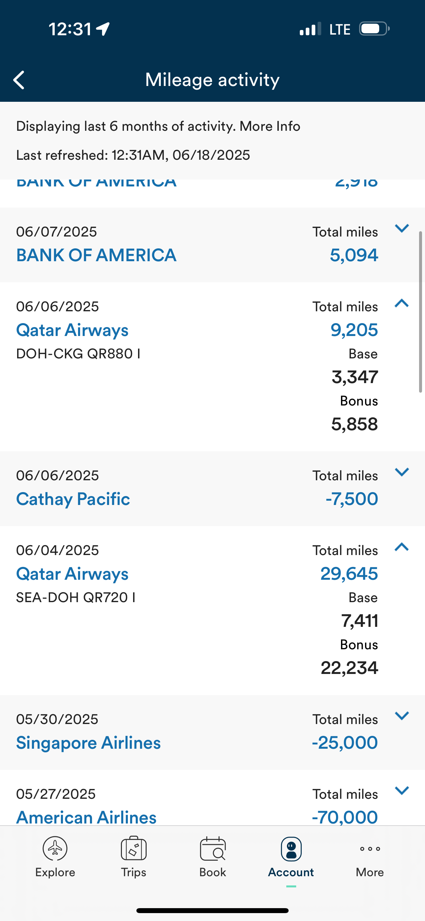This screenshot has width=425, height=921.
Task: Expand the Singapore Airlines entry chevron
Action: pyautogui.click(x=401, y=716)
